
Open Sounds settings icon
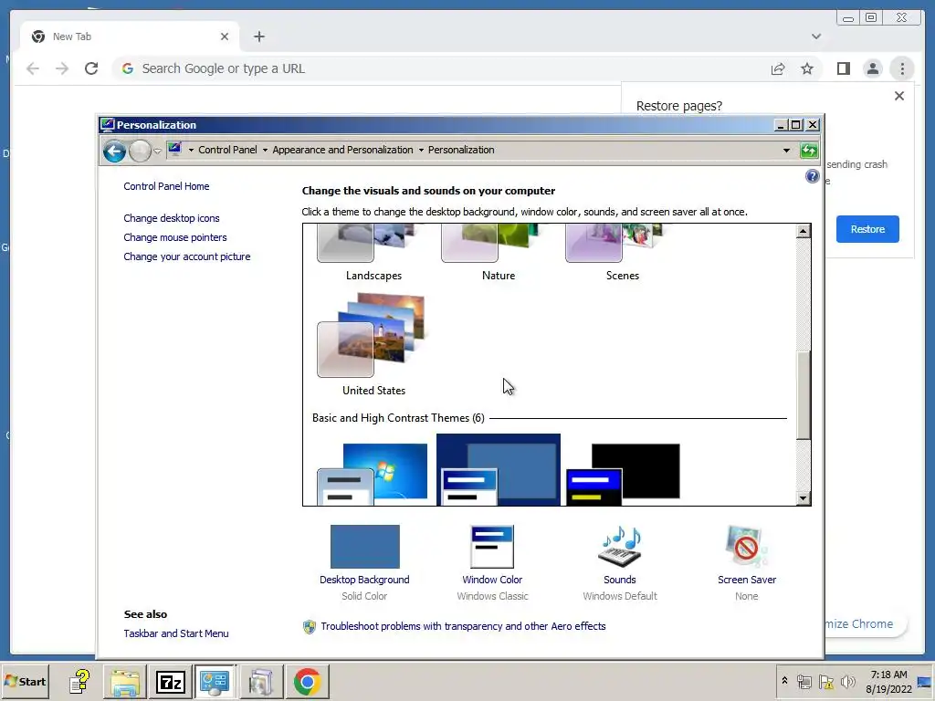coord(620,547)
